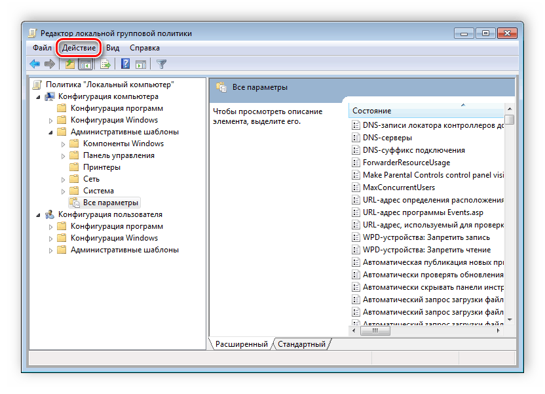
Task: Click the Сеть folder icon
Action: pyautogui.click(x=73, y=179)
